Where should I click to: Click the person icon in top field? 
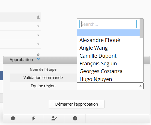pos(38,17)
